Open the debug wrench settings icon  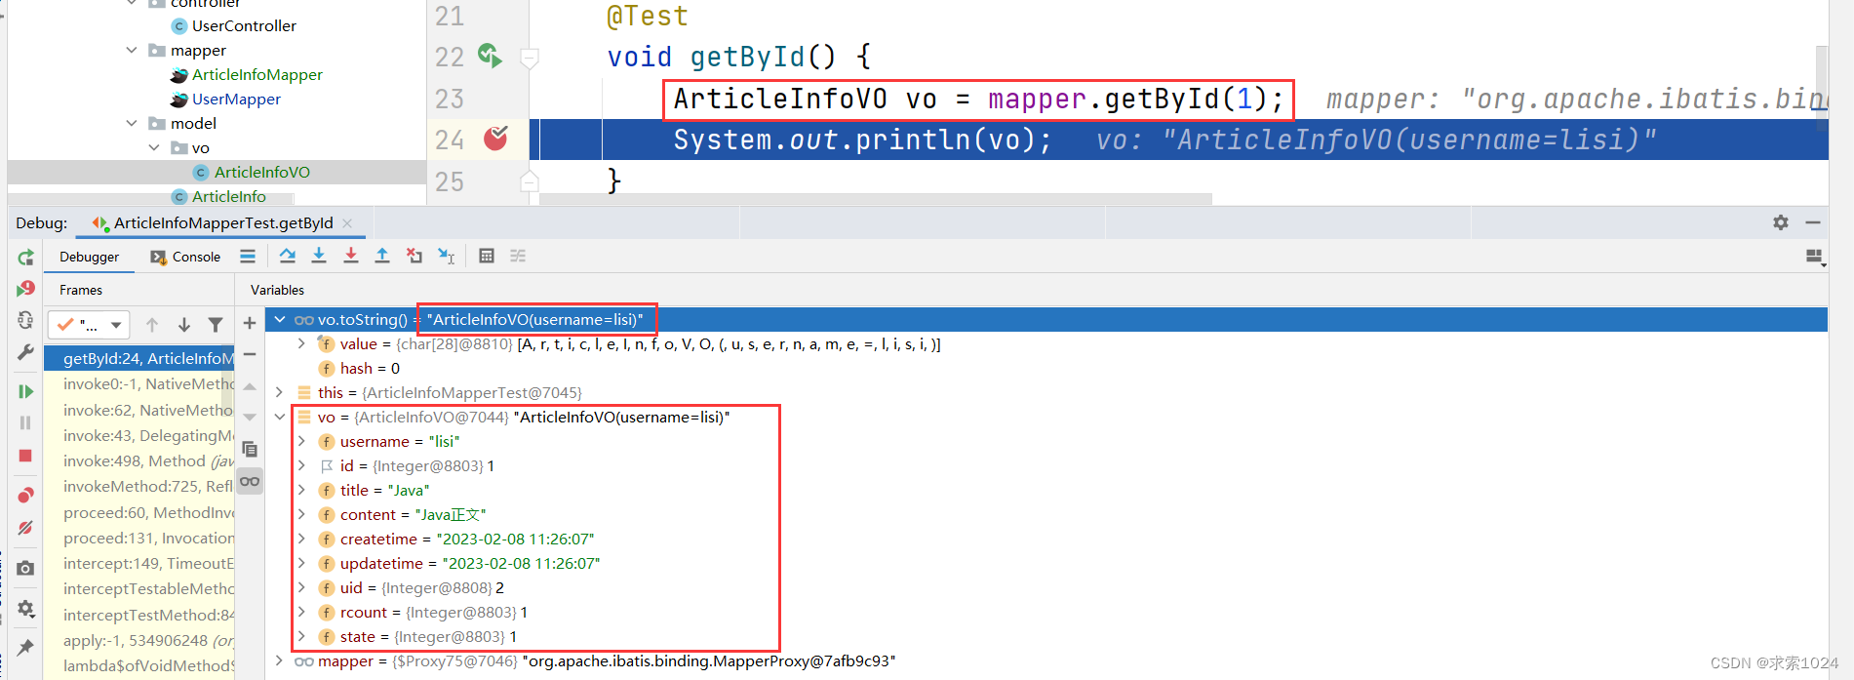26,352
